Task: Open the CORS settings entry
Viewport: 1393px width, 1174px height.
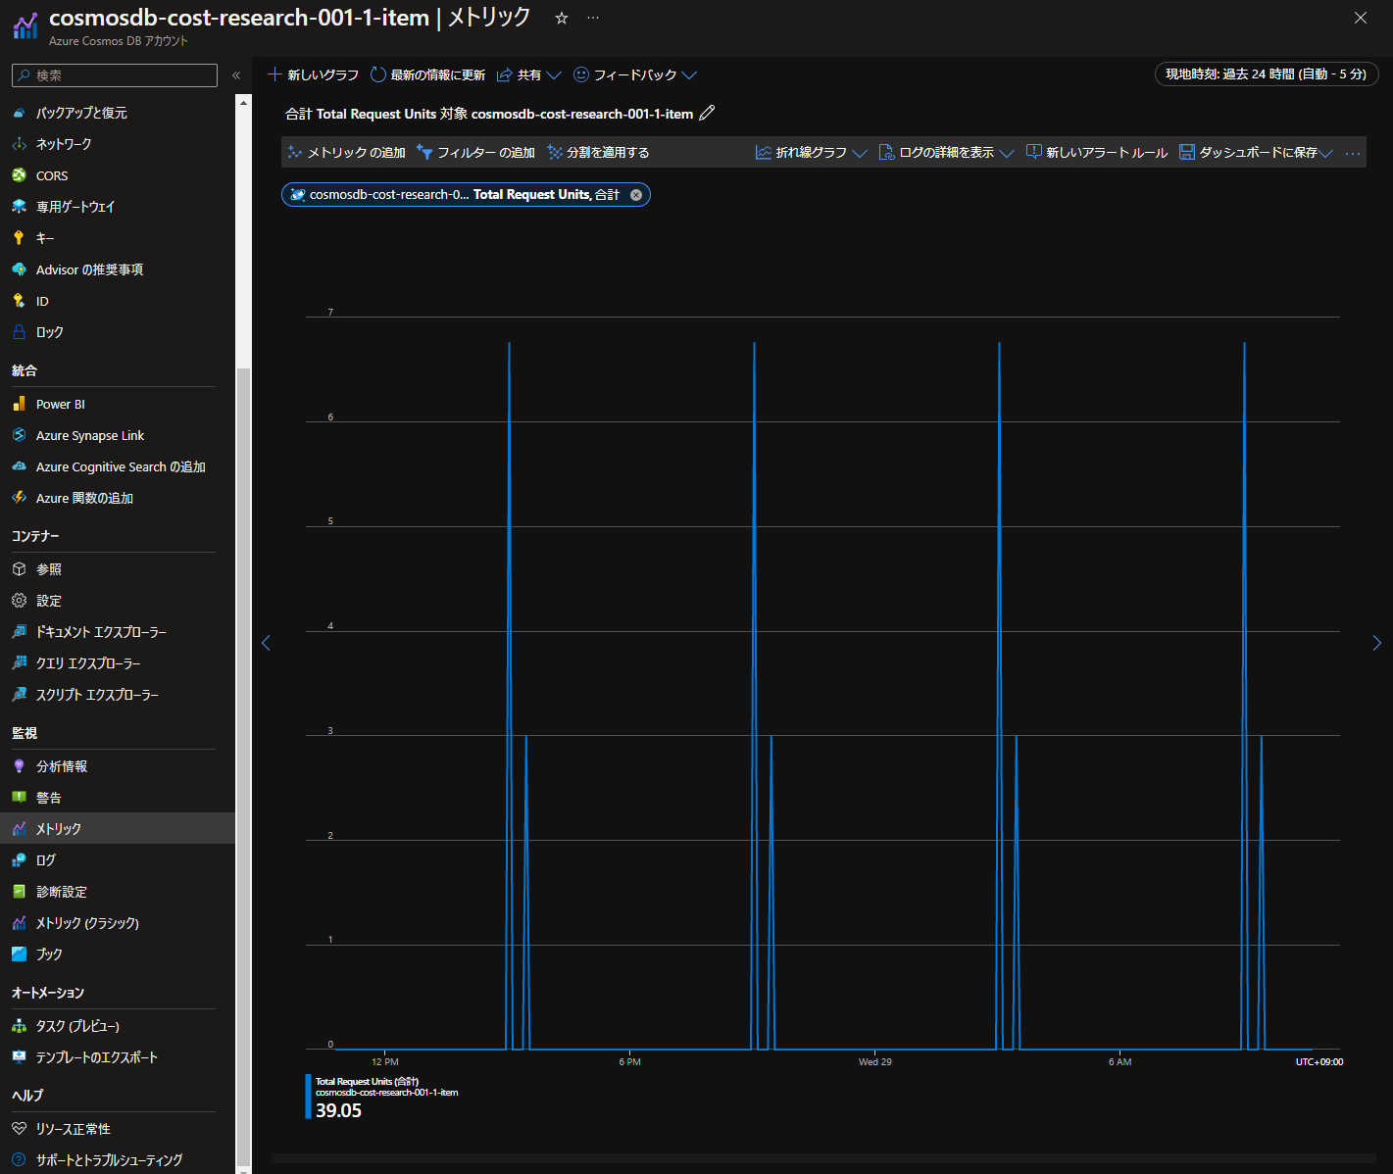Action: coord(51,174)
